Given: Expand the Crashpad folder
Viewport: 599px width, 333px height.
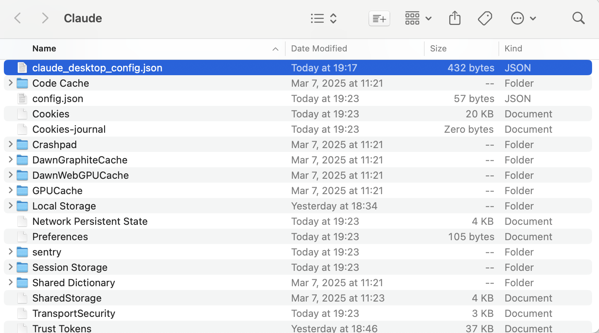Looking at the screenshot, I should pos(11,144).
